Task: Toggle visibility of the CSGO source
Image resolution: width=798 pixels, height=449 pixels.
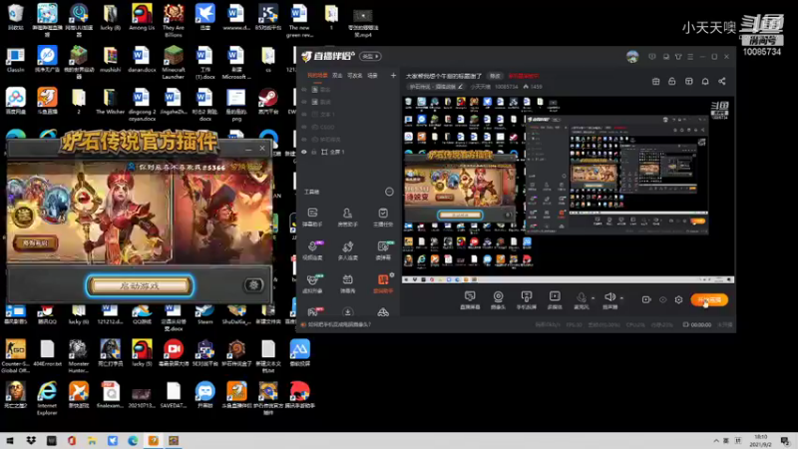Action: coord(304,127)
